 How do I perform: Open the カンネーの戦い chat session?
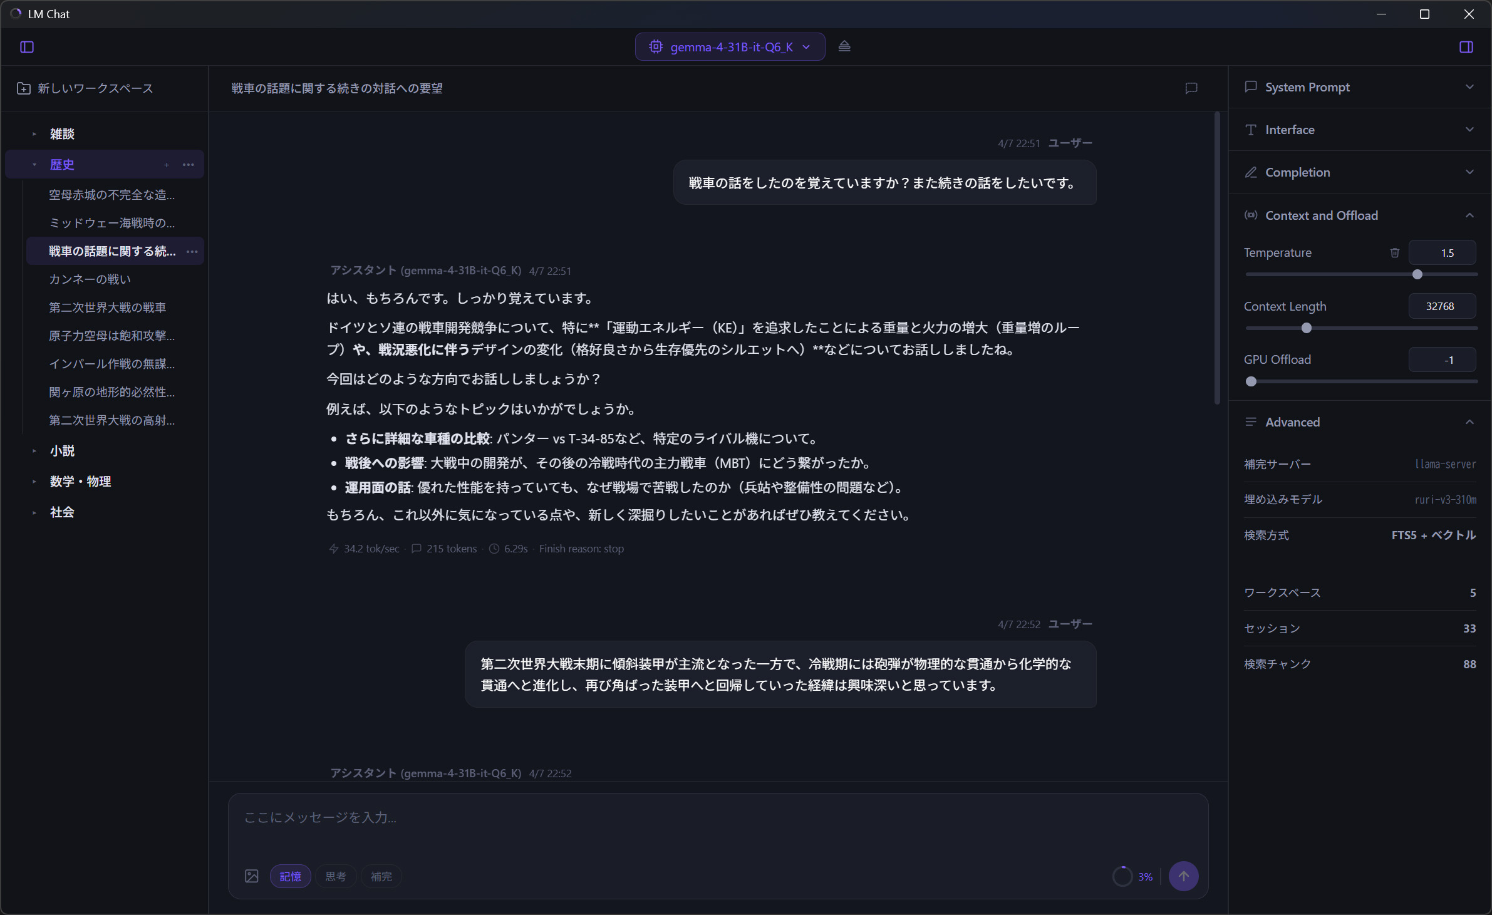click(x=90, y=279)
